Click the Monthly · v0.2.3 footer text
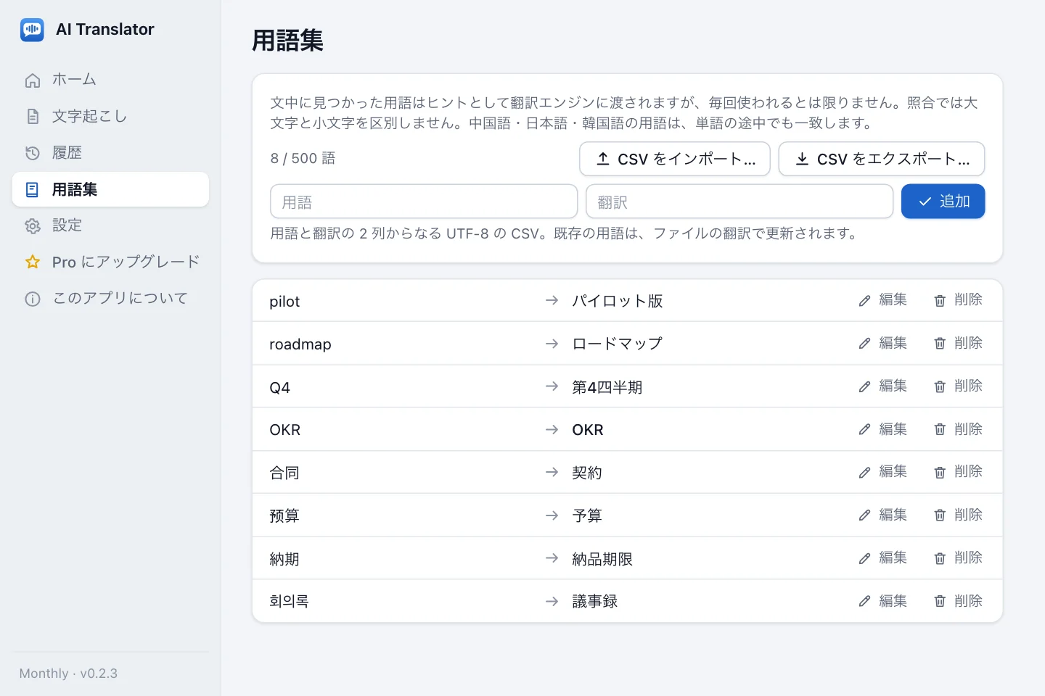 tap(68, 674)
